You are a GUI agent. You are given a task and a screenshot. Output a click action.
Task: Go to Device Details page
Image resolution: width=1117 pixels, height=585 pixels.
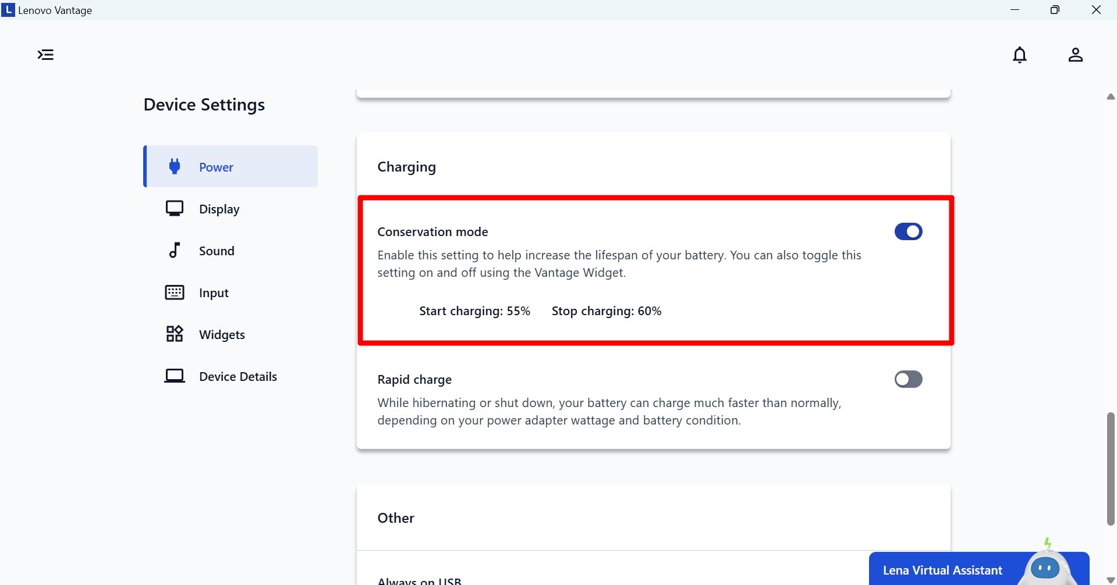pyautogui.click(x=237, y=377)
